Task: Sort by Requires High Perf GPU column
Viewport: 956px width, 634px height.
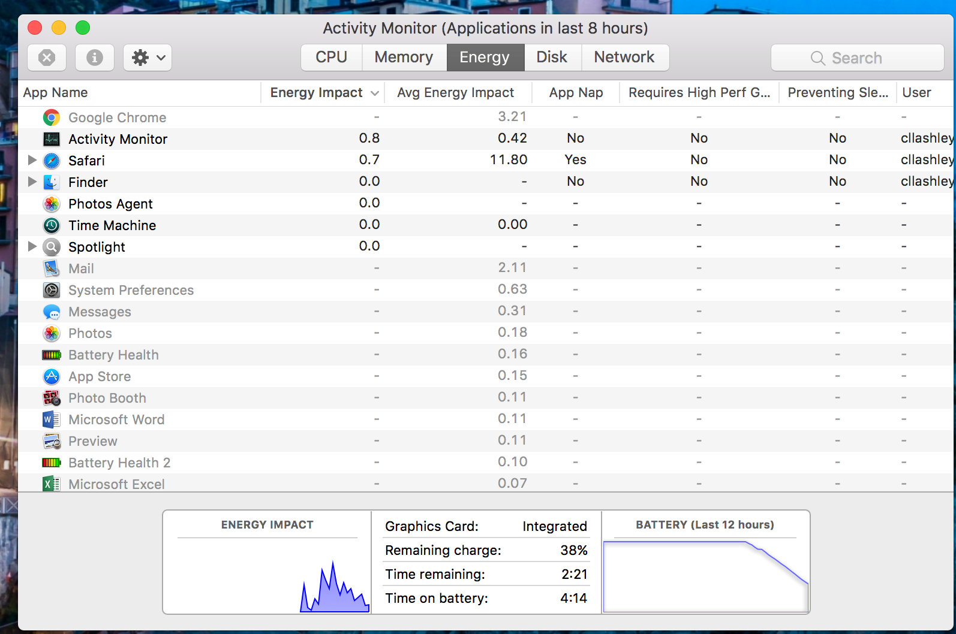Action: [699, 93]
